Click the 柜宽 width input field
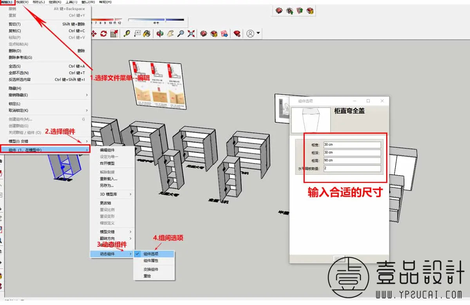The height and width of the screenshot is (305, 470). [352, 145]
